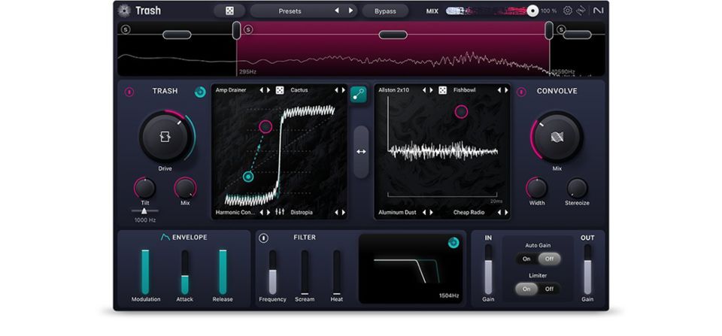Set Auto Gain to On

(x=526, y=259)
